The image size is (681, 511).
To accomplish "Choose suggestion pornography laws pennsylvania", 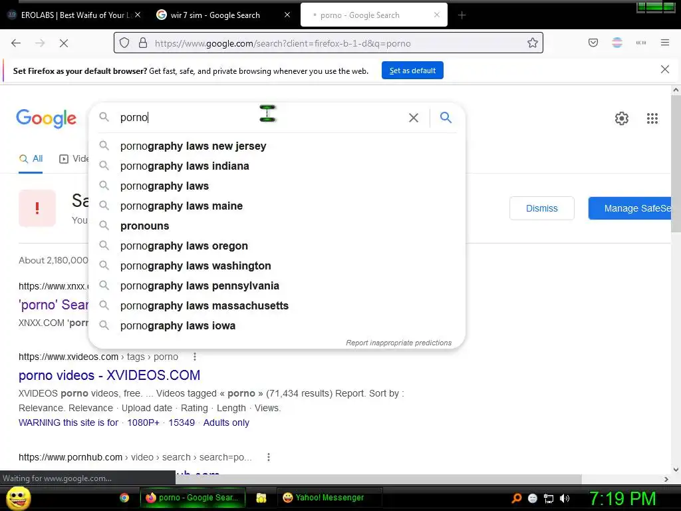I will tap(277, 286).
